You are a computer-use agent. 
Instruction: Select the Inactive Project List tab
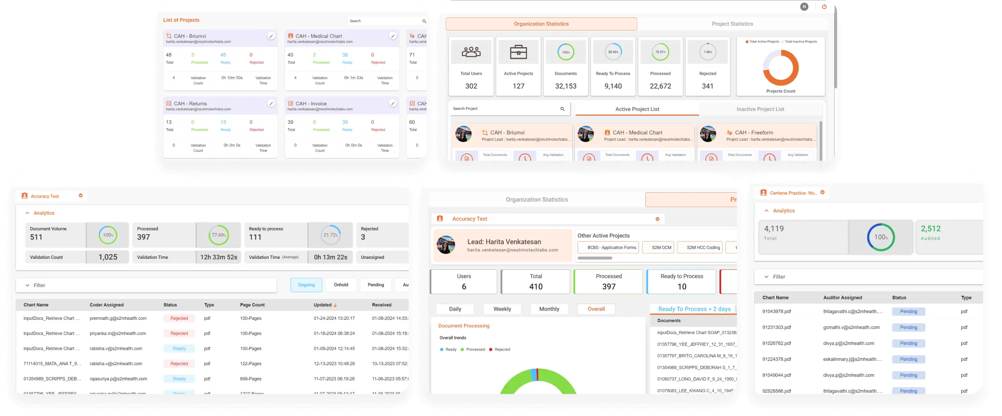(x=760, y=109)
